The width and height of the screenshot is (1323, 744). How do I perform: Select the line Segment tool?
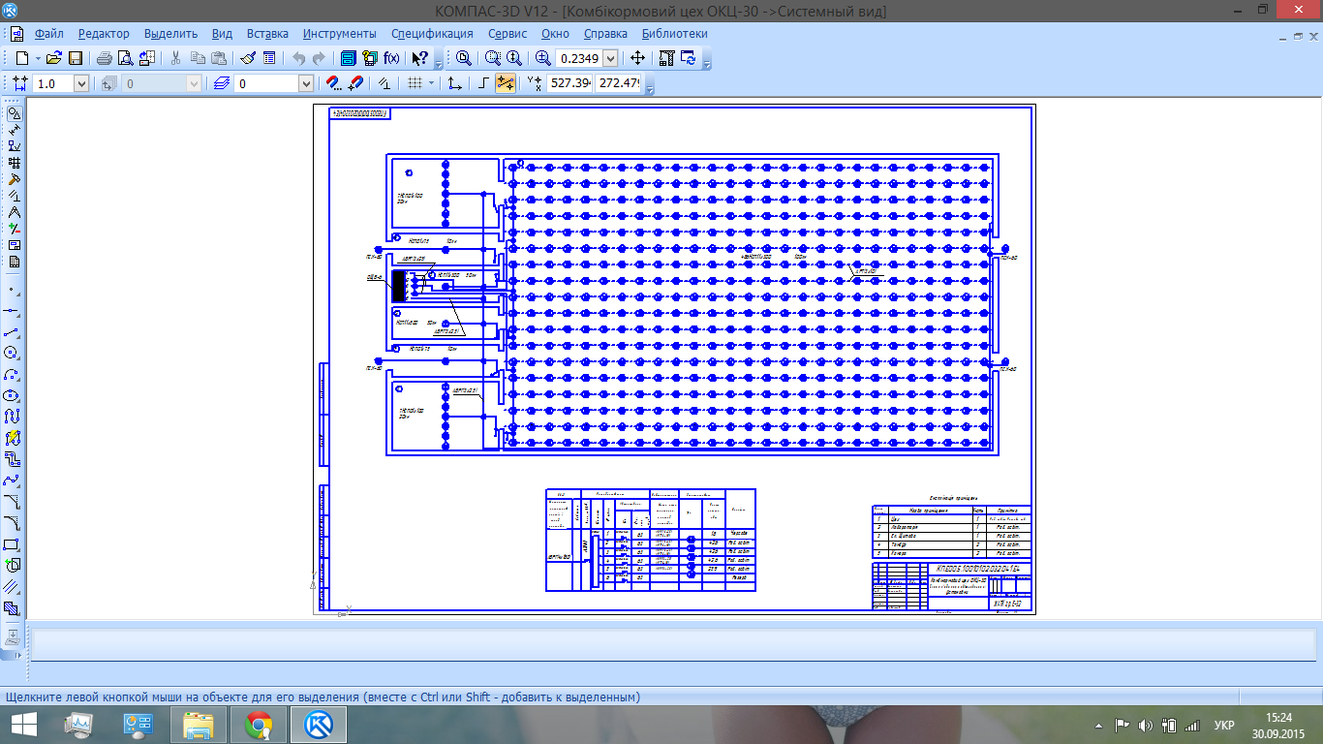click(x=14, y=331)
